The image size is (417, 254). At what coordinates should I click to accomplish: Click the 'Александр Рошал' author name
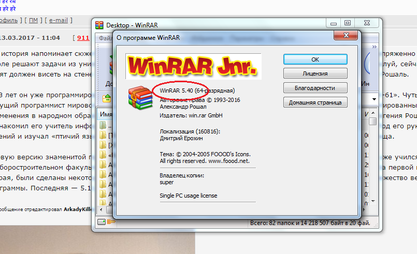pos(183,107)
